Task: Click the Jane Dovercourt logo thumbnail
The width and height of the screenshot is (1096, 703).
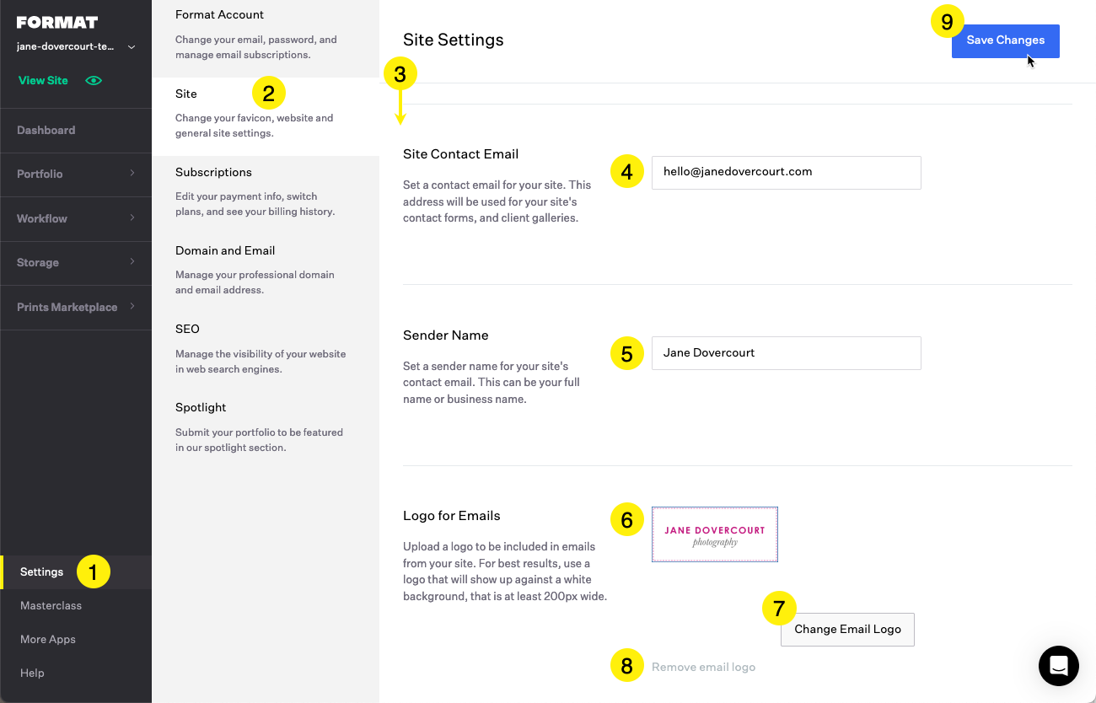Action: point(714,534)
